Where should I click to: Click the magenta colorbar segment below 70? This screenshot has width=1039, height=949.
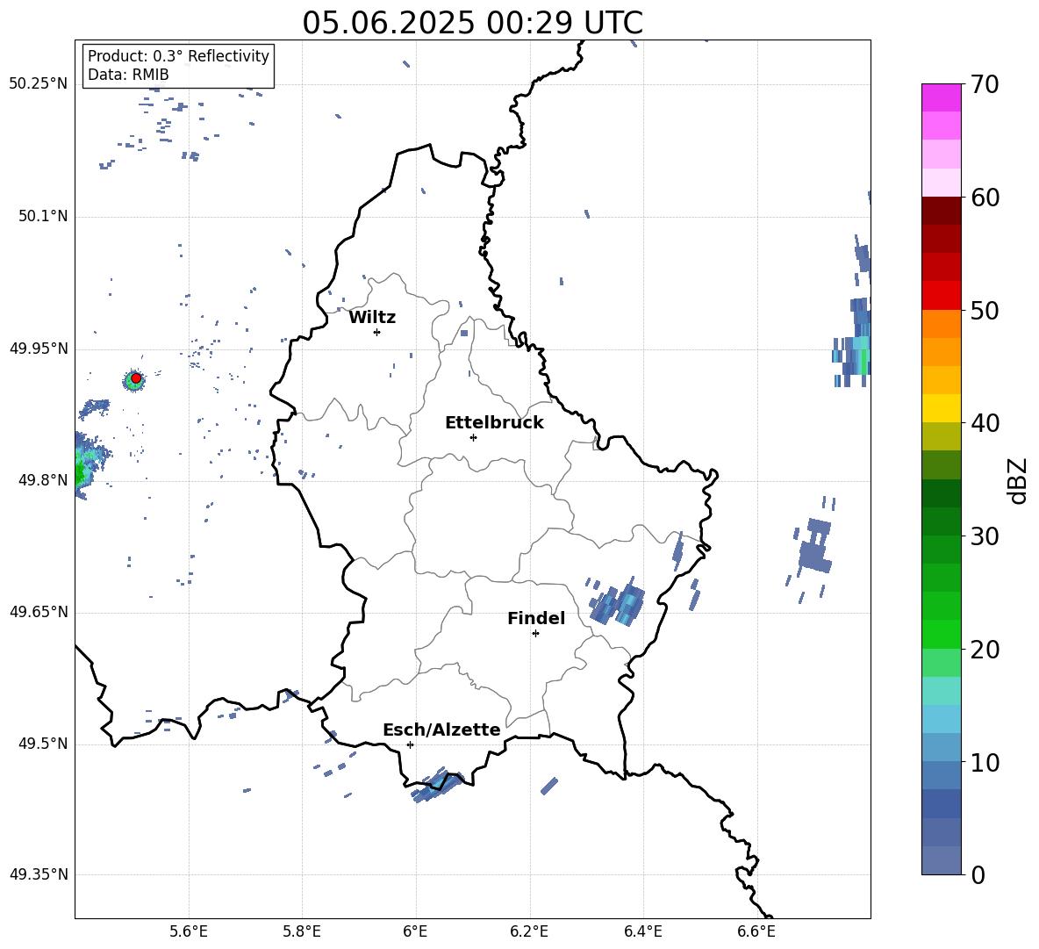(941, 97)
